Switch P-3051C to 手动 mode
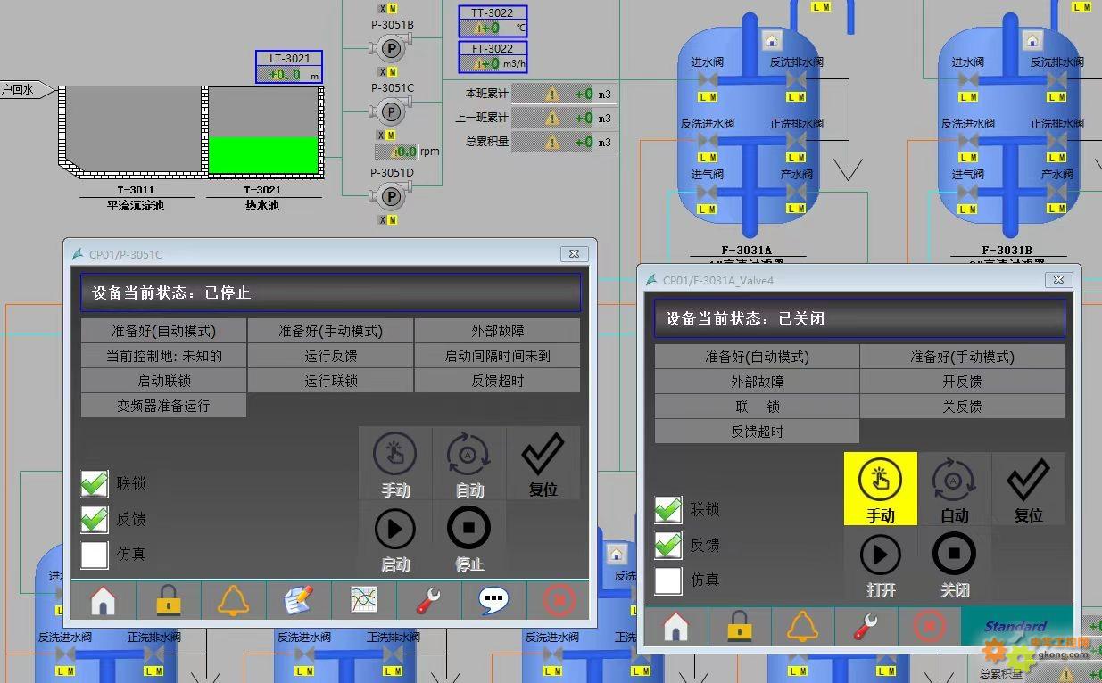 (x=395, y=463)
